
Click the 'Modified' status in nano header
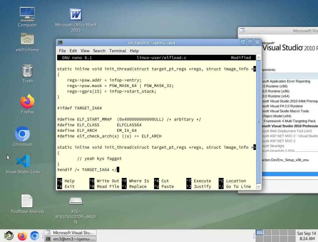(241, 58)
